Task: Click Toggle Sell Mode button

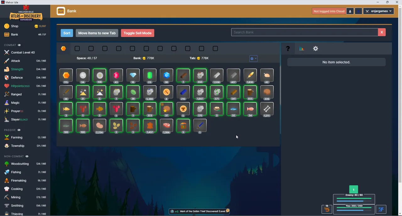Action: point(138,33)
